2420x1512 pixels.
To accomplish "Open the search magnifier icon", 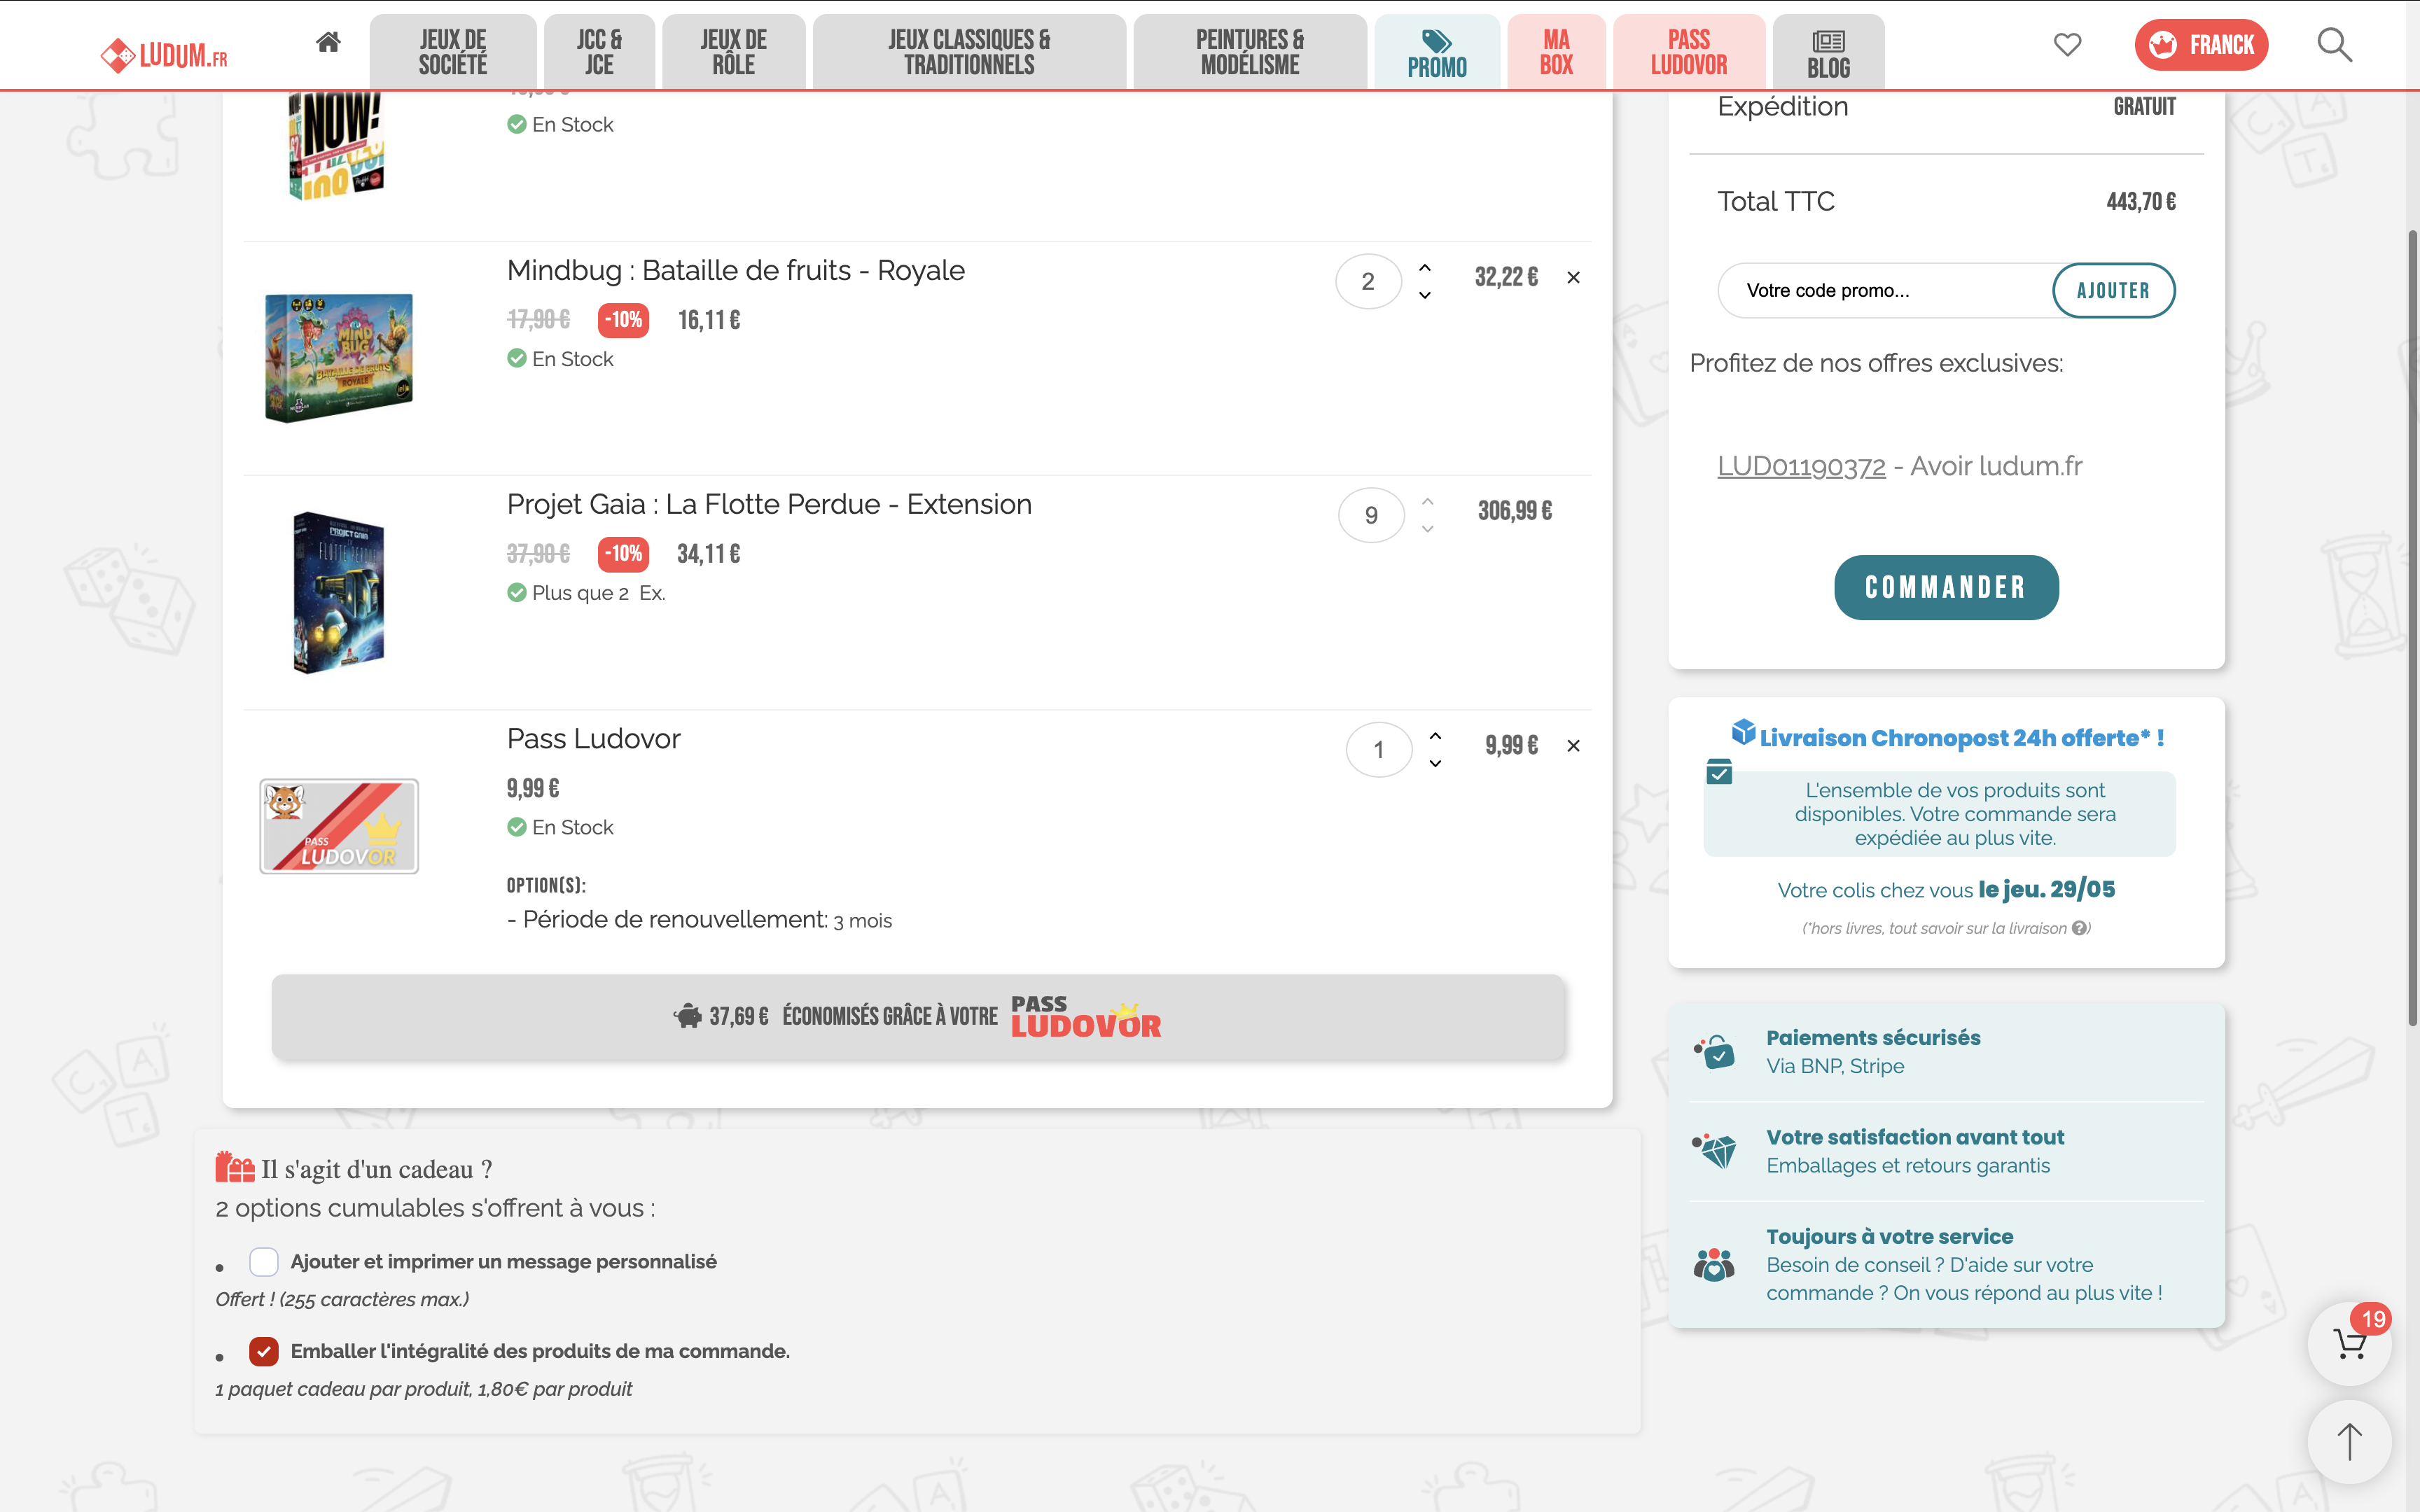I will [x=2335, y=44].
